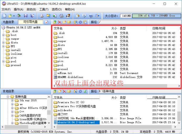182x134 pixels.
Task: Select md5sum.txt in the image file list
Action: click(65, 73)
